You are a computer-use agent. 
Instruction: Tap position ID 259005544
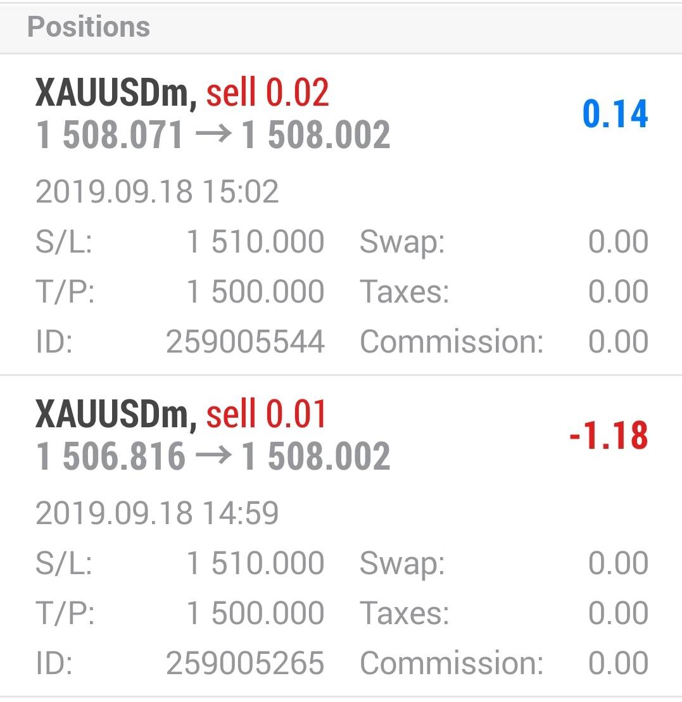(x=245, y=342)
